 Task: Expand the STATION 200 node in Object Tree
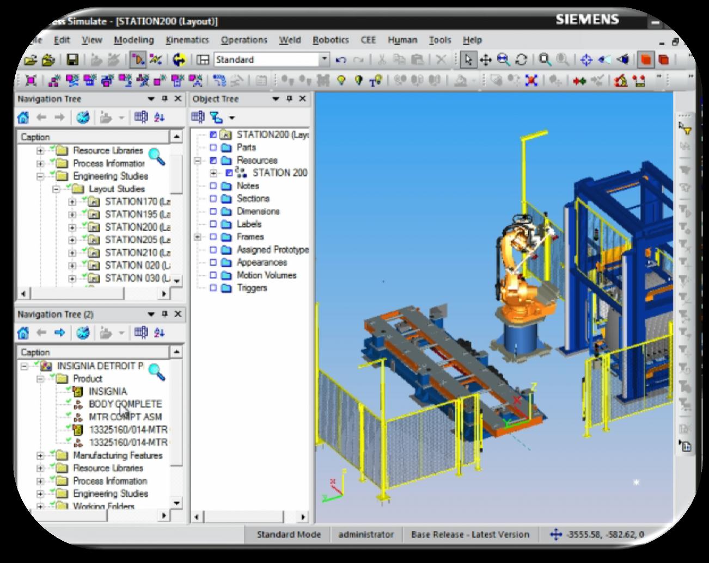213,173
